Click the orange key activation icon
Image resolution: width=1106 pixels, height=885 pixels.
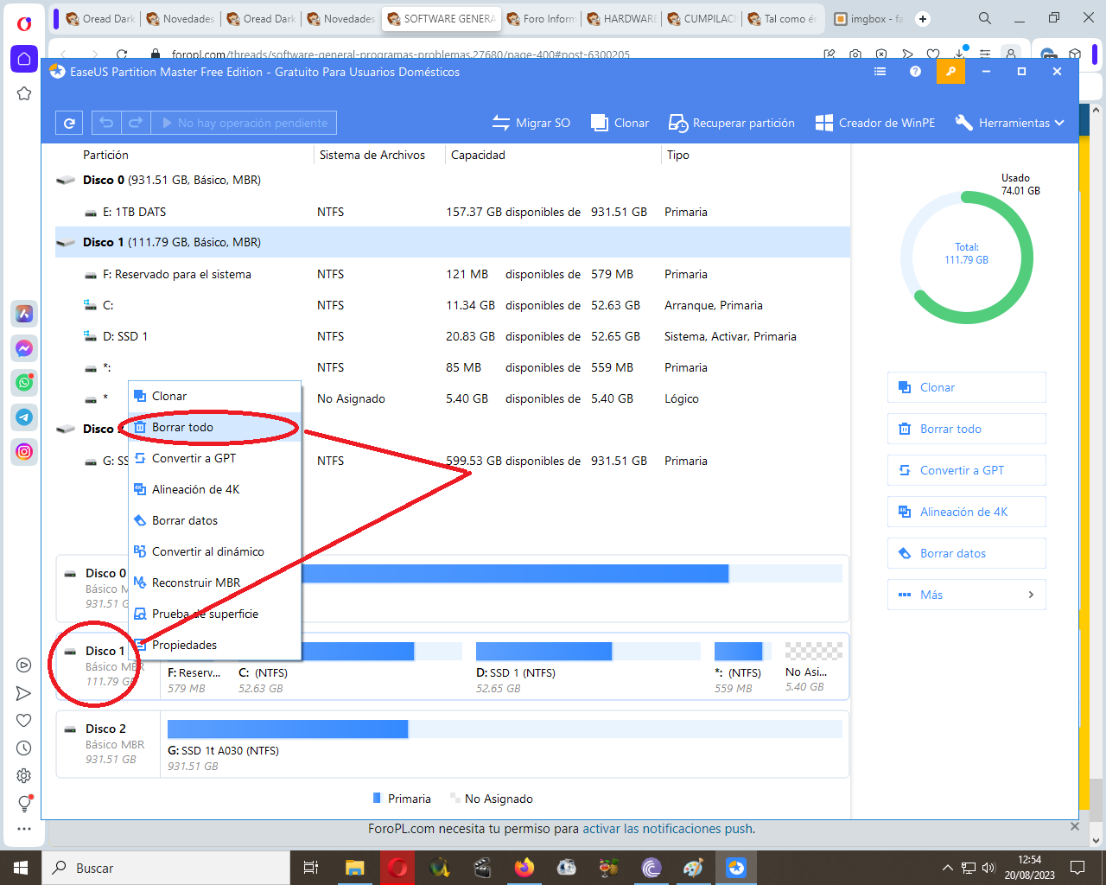(x=950, y=72)
